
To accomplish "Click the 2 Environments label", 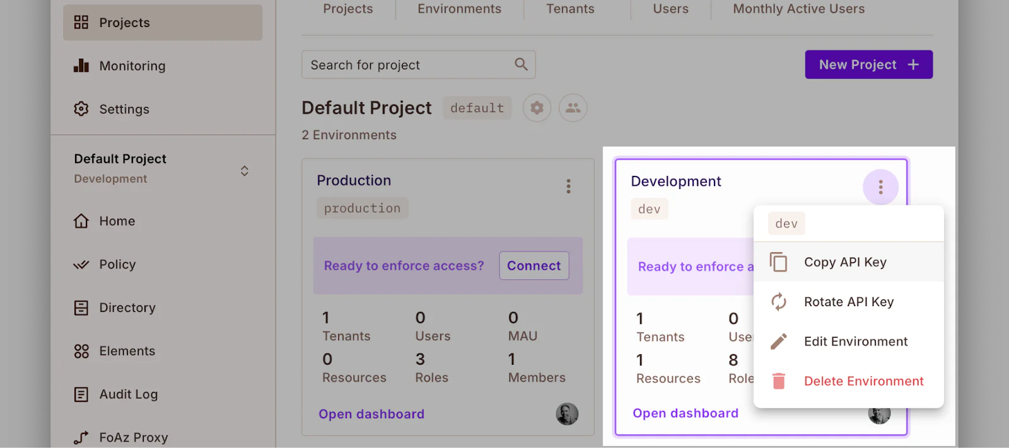I will (349, 135).
